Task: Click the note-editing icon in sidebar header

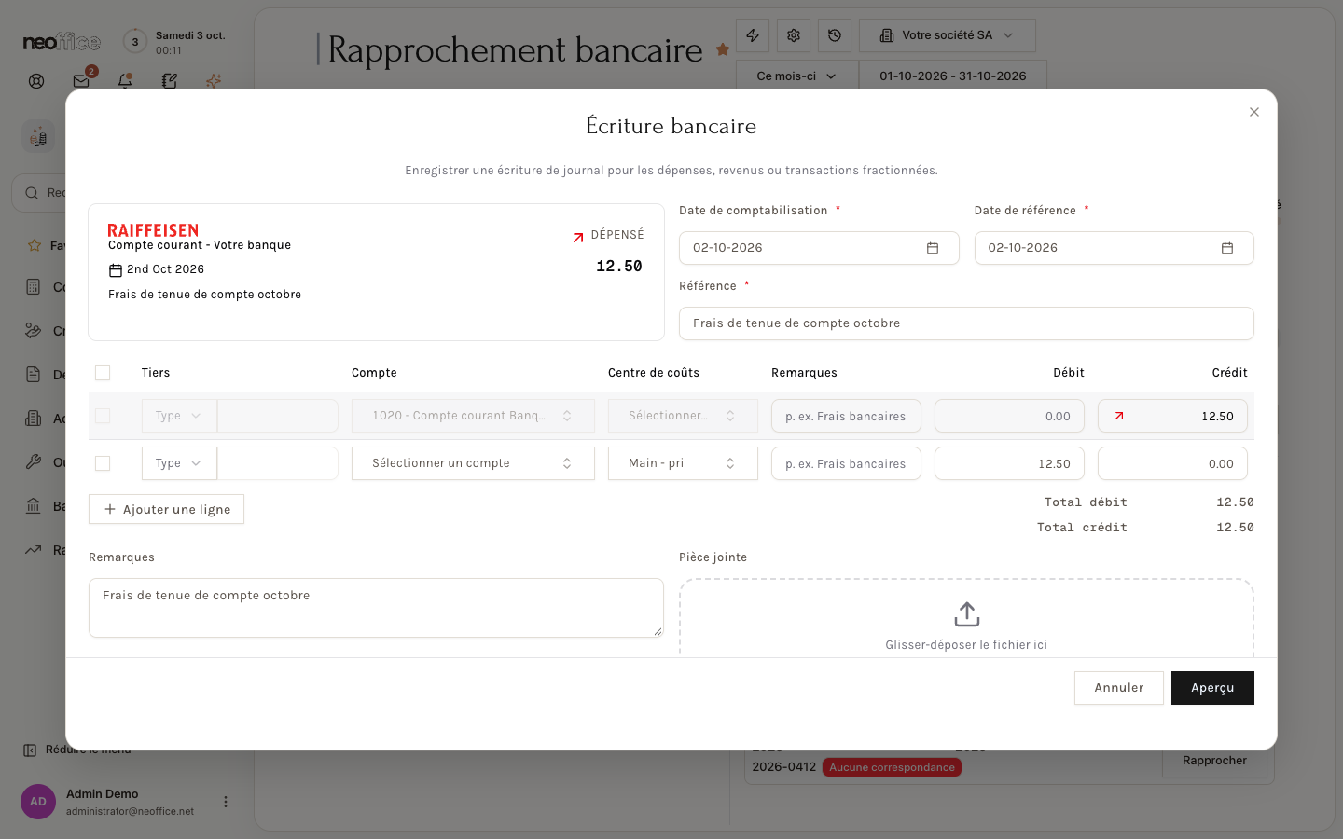Action: pyautogui.click(x=169, y=81)
